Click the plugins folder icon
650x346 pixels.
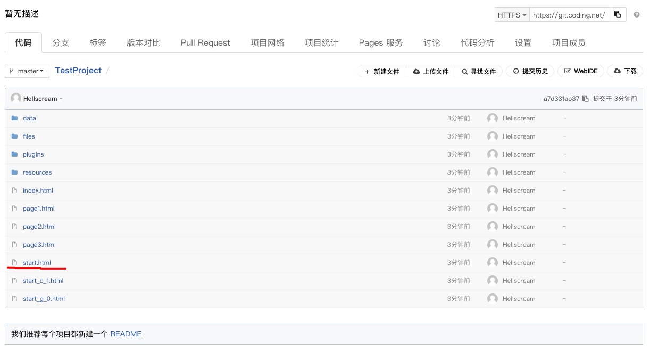pos(15,154)
